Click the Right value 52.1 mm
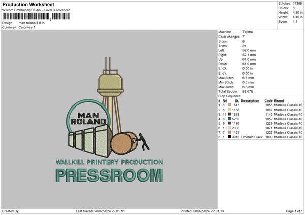The image size is (305, 215). 249,55
